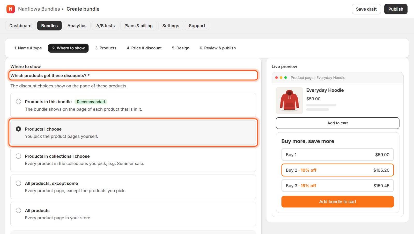Select step 2. Where to show
Viewport: 414px width, 234px height.
[68, 48]
